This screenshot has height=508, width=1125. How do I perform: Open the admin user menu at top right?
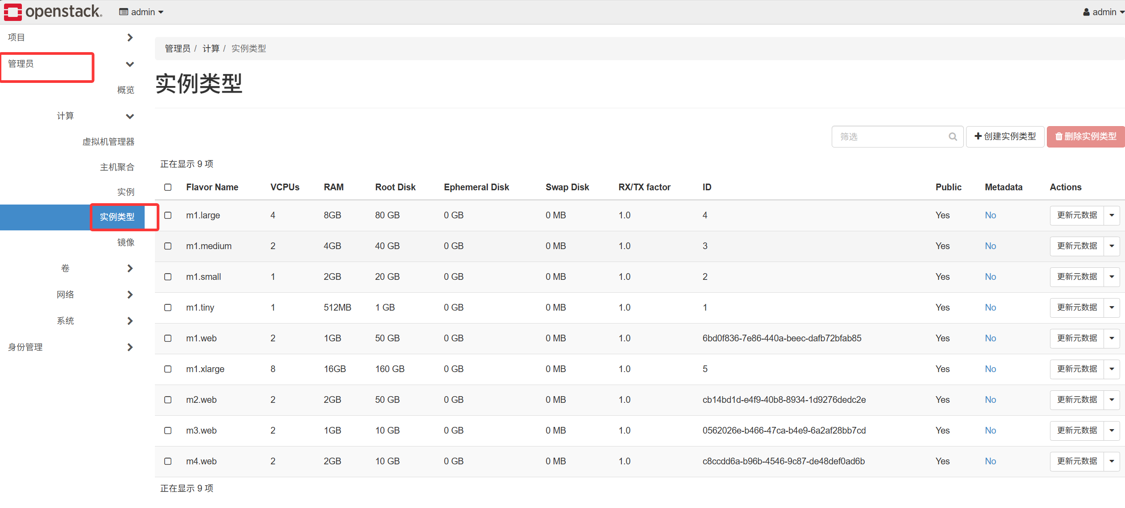(1103, 12)
